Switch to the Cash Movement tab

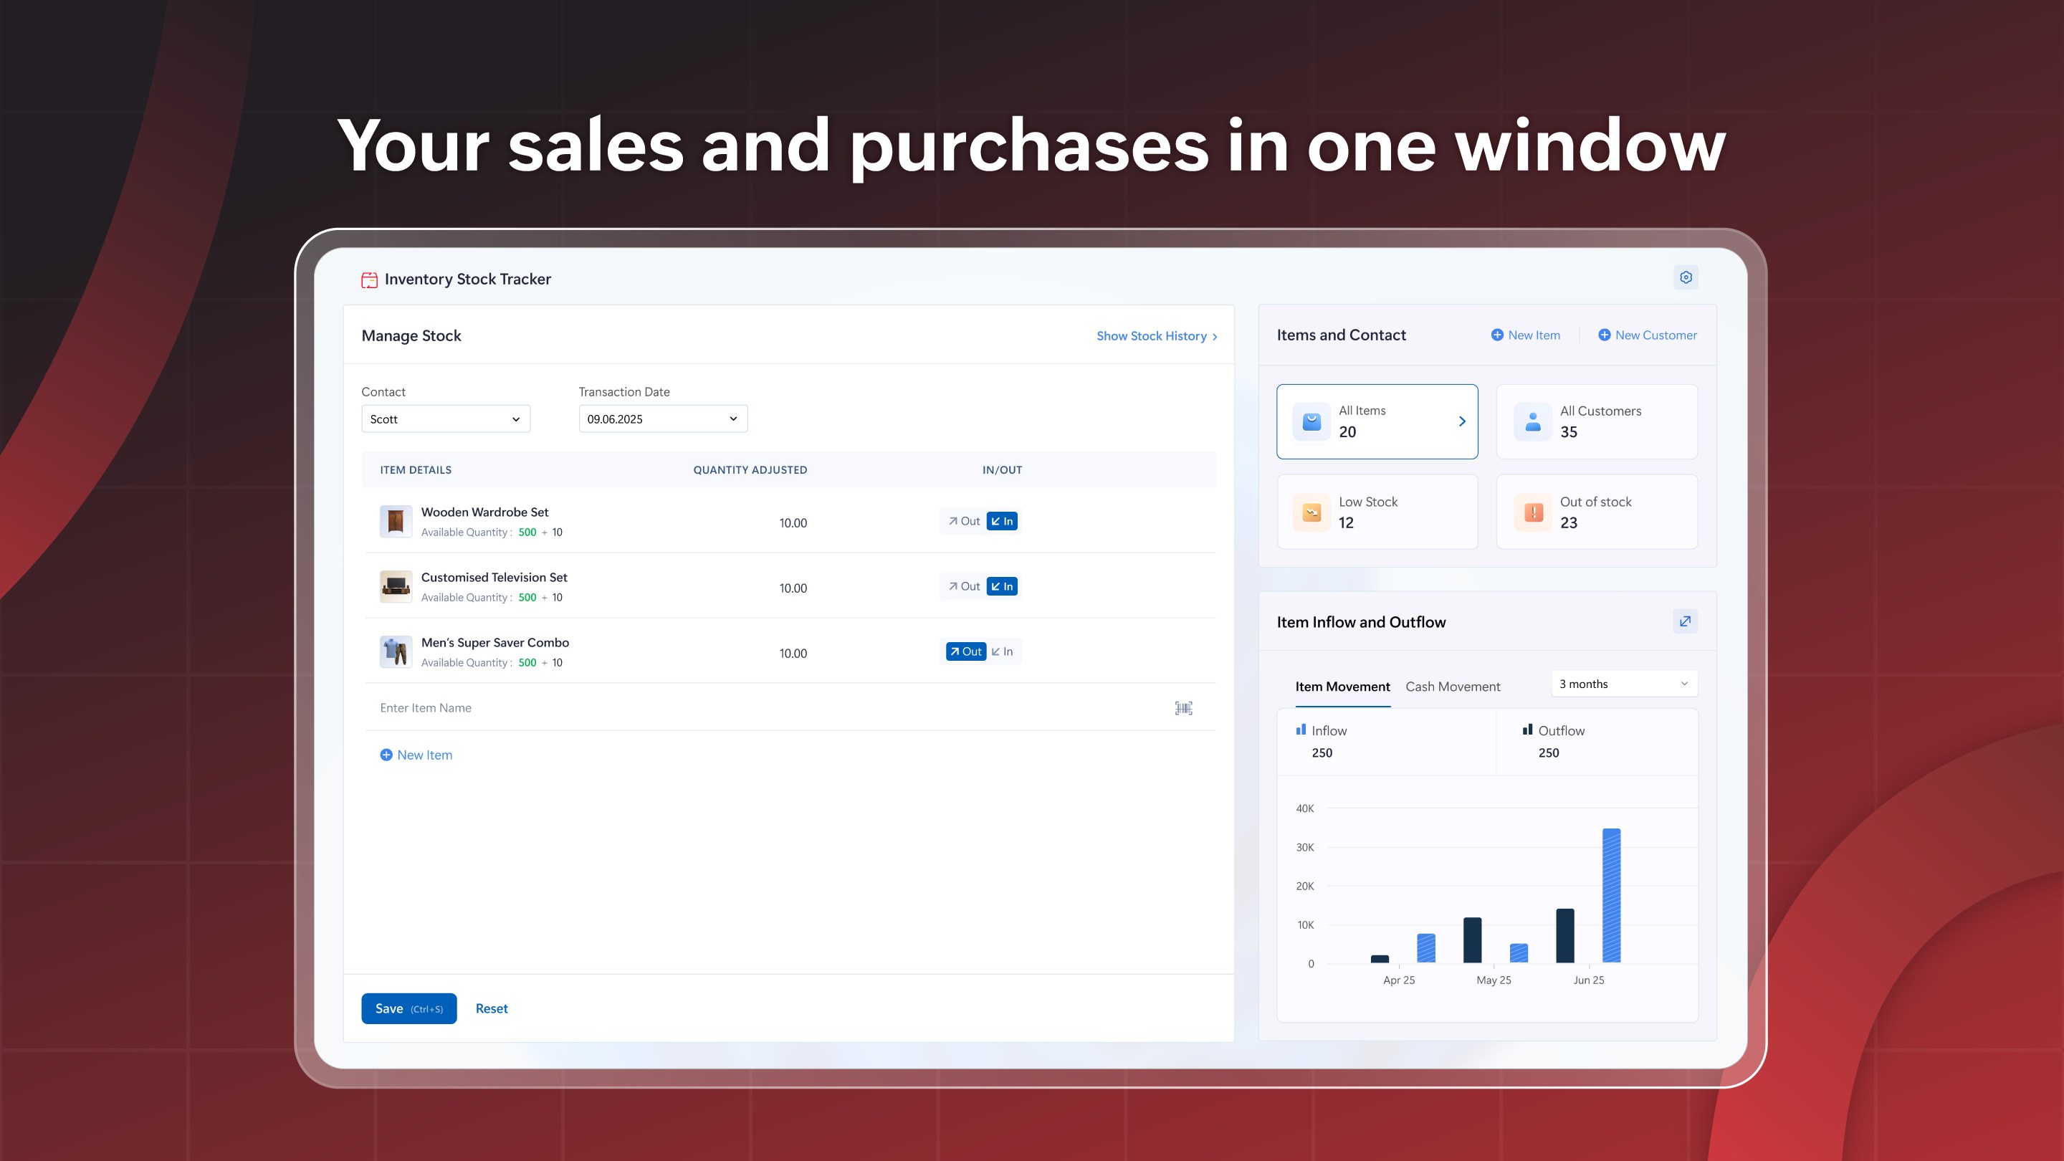tap(1452, 687)
